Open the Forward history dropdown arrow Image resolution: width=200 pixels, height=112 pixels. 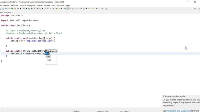[102, 9]
